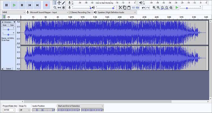
Task: Click the horizontal scrollbar left arrow
Action: pos(23,101)
